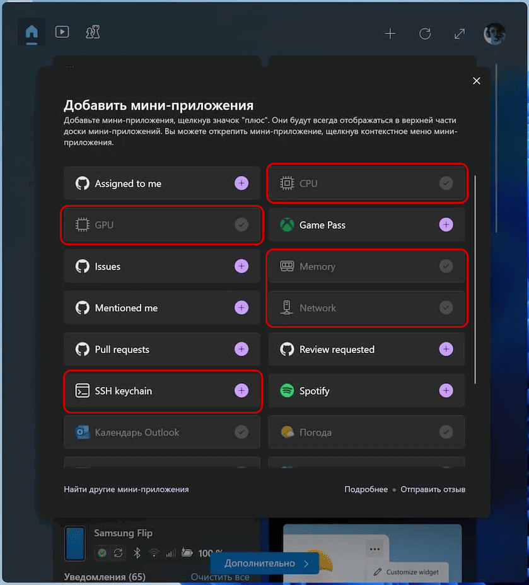Click the home icon in widgets header
The width and height of the screenshot is (529, 585).
(x=32, y=32)
